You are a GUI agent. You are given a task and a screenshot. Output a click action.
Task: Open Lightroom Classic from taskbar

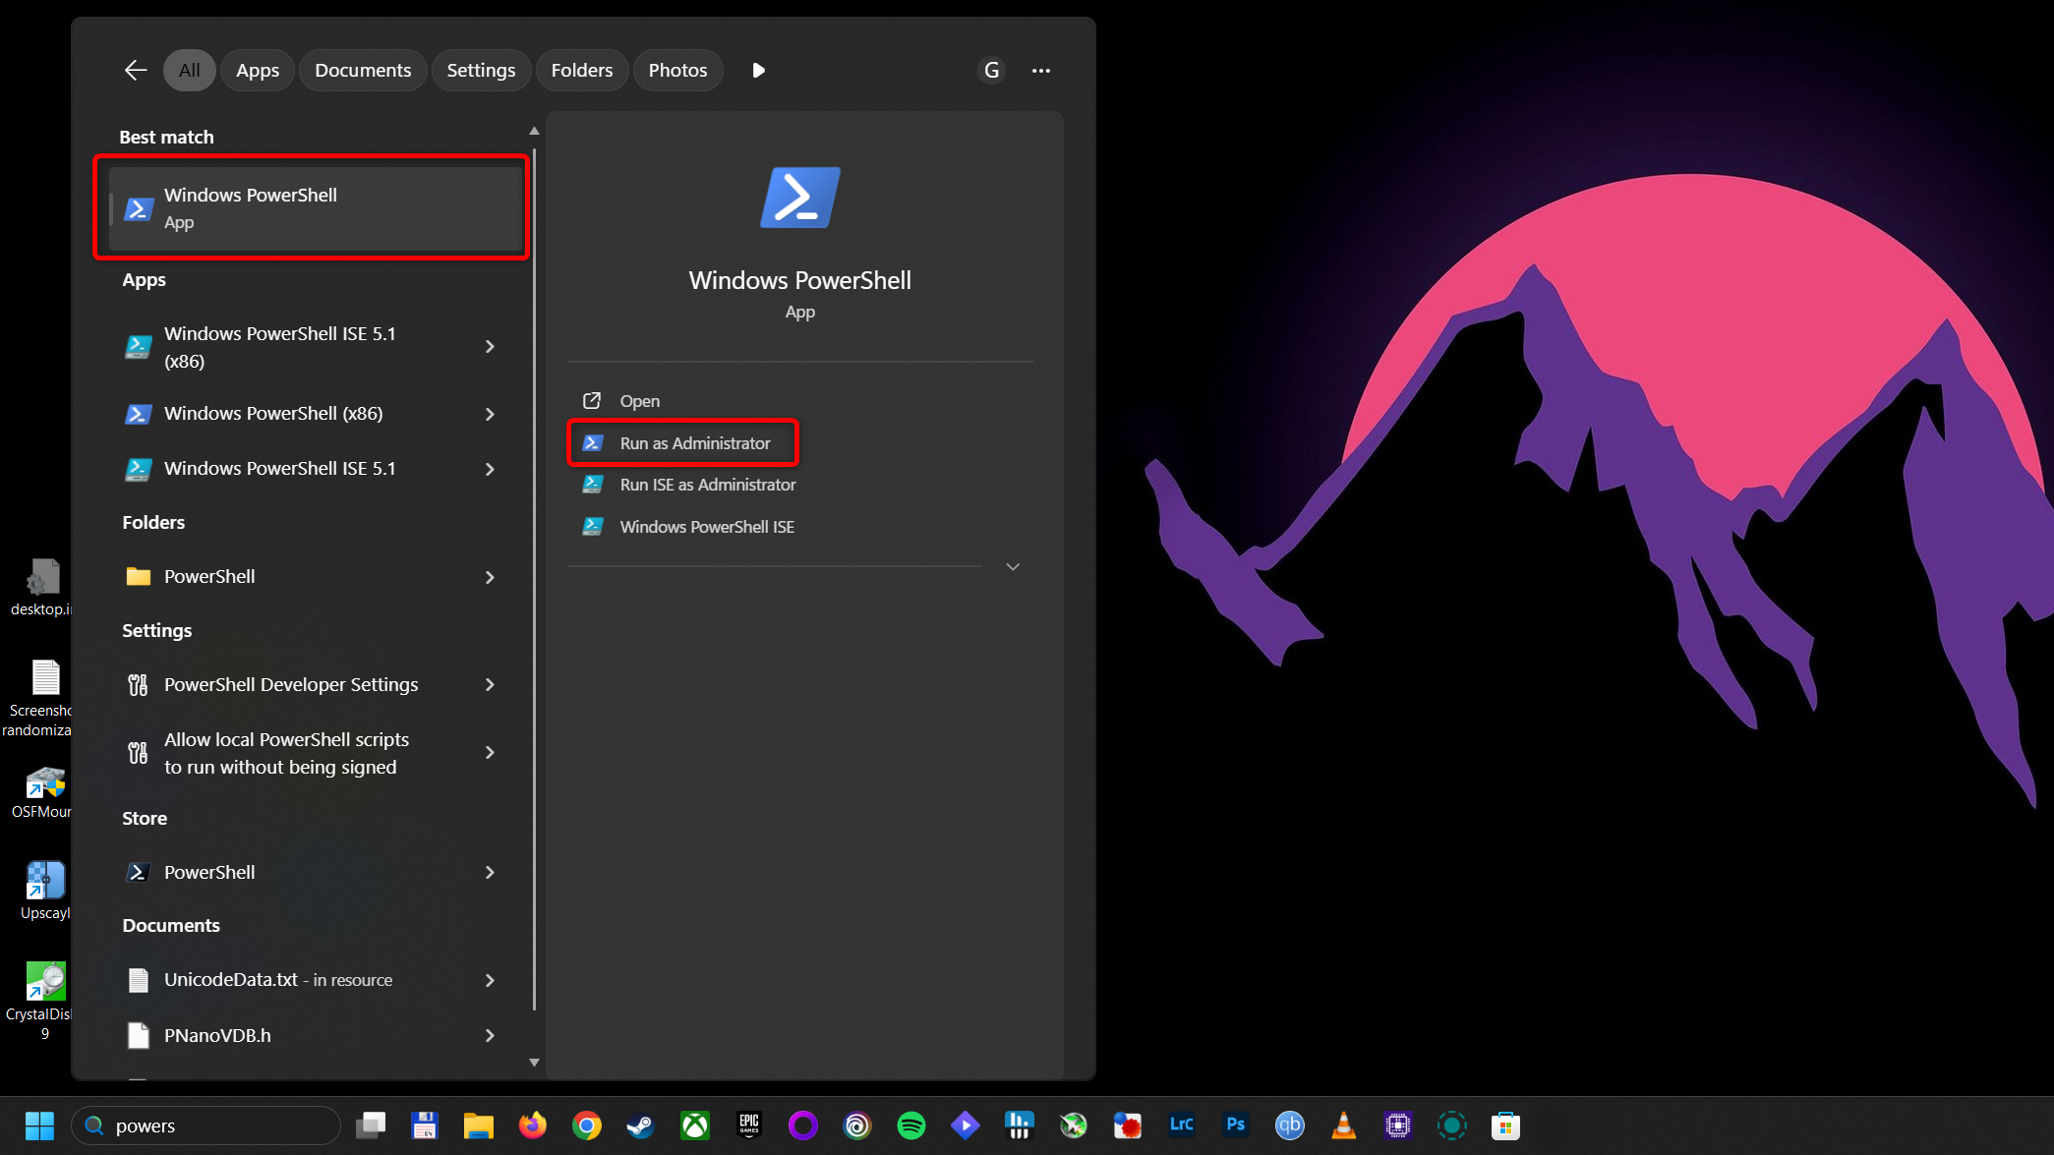point(1182,1126)
